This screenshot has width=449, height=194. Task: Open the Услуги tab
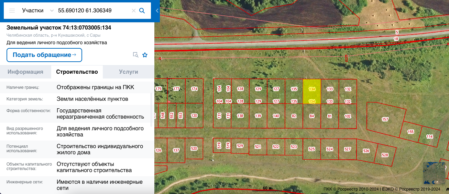click(129, 72)
